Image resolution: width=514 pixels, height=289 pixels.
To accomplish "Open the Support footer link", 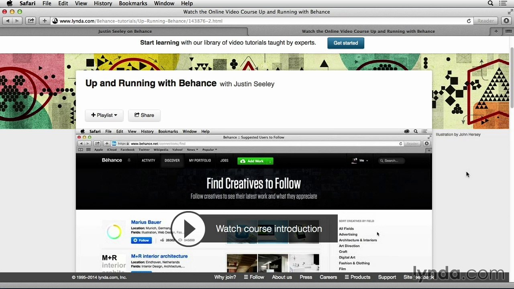I will tap(387, 277).
